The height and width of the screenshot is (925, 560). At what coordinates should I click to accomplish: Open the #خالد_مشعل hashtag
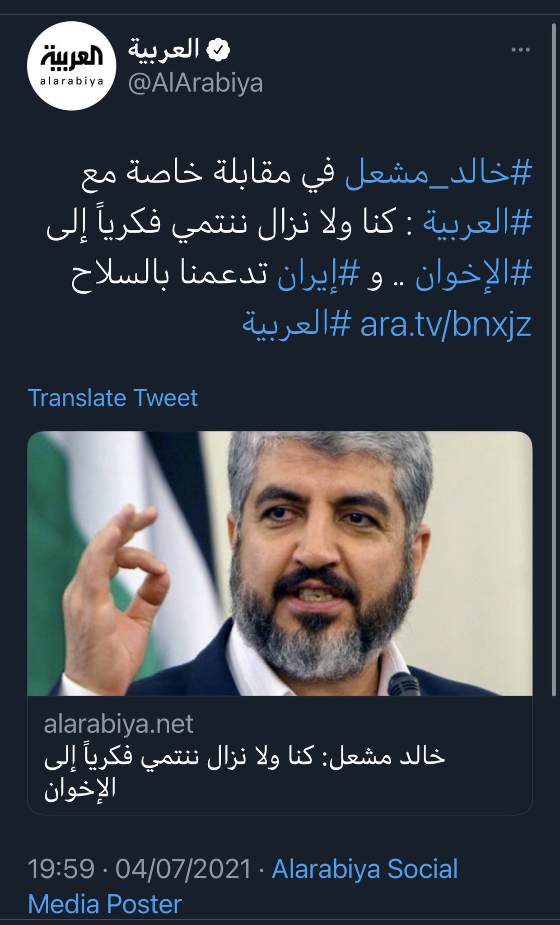[439, 173]
